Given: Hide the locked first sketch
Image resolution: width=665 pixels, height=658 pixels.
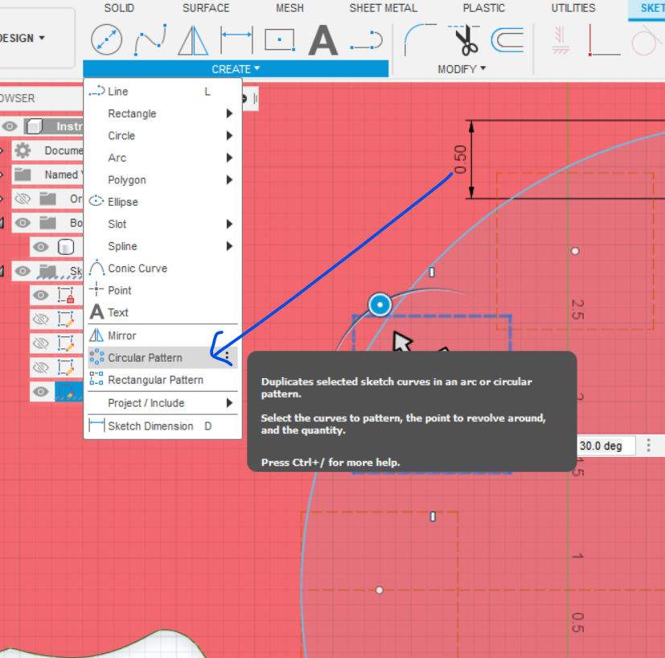Looking at the screenshot, I should point(41,295).
